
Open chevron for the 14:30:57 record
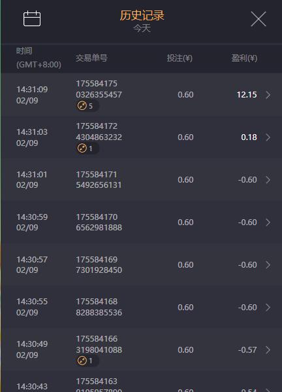(268, 265)
